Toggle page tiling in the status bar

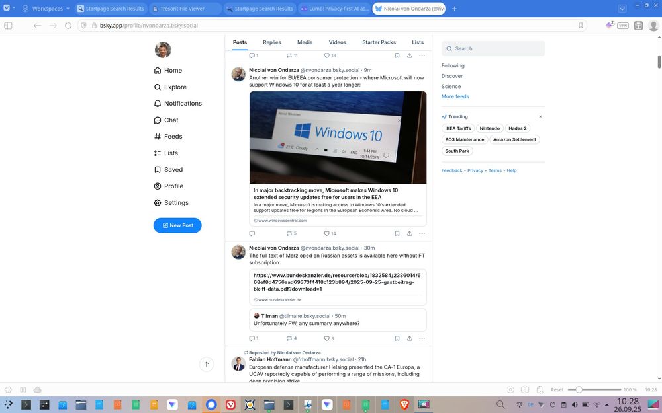[525, 389]
